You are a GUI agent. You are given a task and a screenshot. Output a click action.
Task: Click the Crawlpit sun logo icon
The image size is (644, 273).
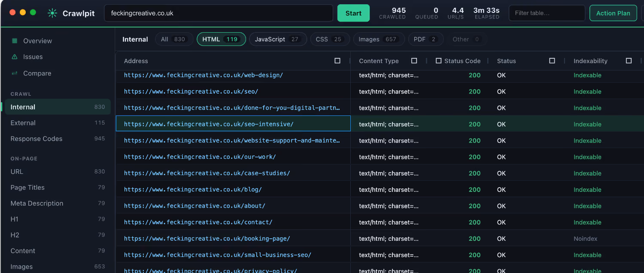pyautogui.click(x=52, y=13)
